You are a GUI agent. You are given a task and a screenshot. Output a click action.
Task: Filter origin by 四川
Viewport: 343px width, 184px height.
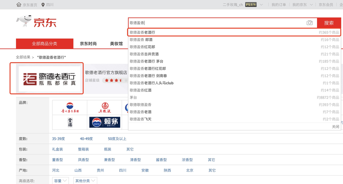click(x=123, y=170)
